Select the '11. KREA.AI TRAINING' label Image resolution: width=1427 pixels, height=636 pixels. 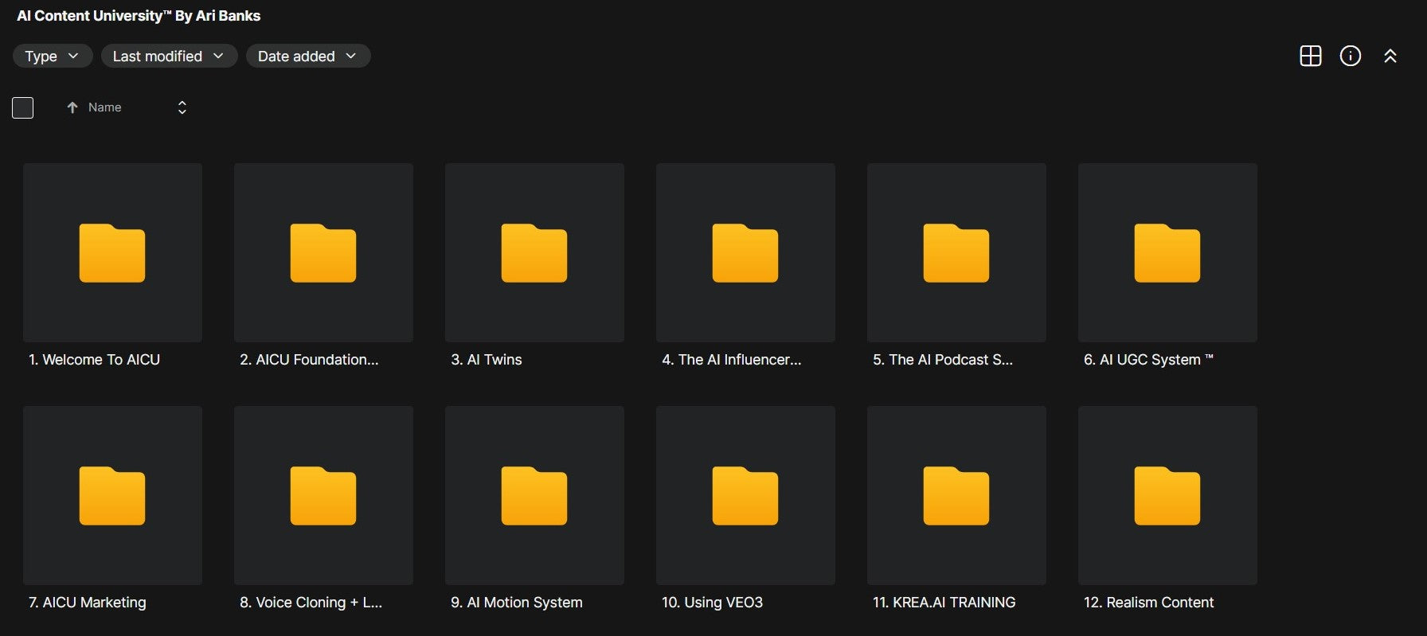coord(944,603)
